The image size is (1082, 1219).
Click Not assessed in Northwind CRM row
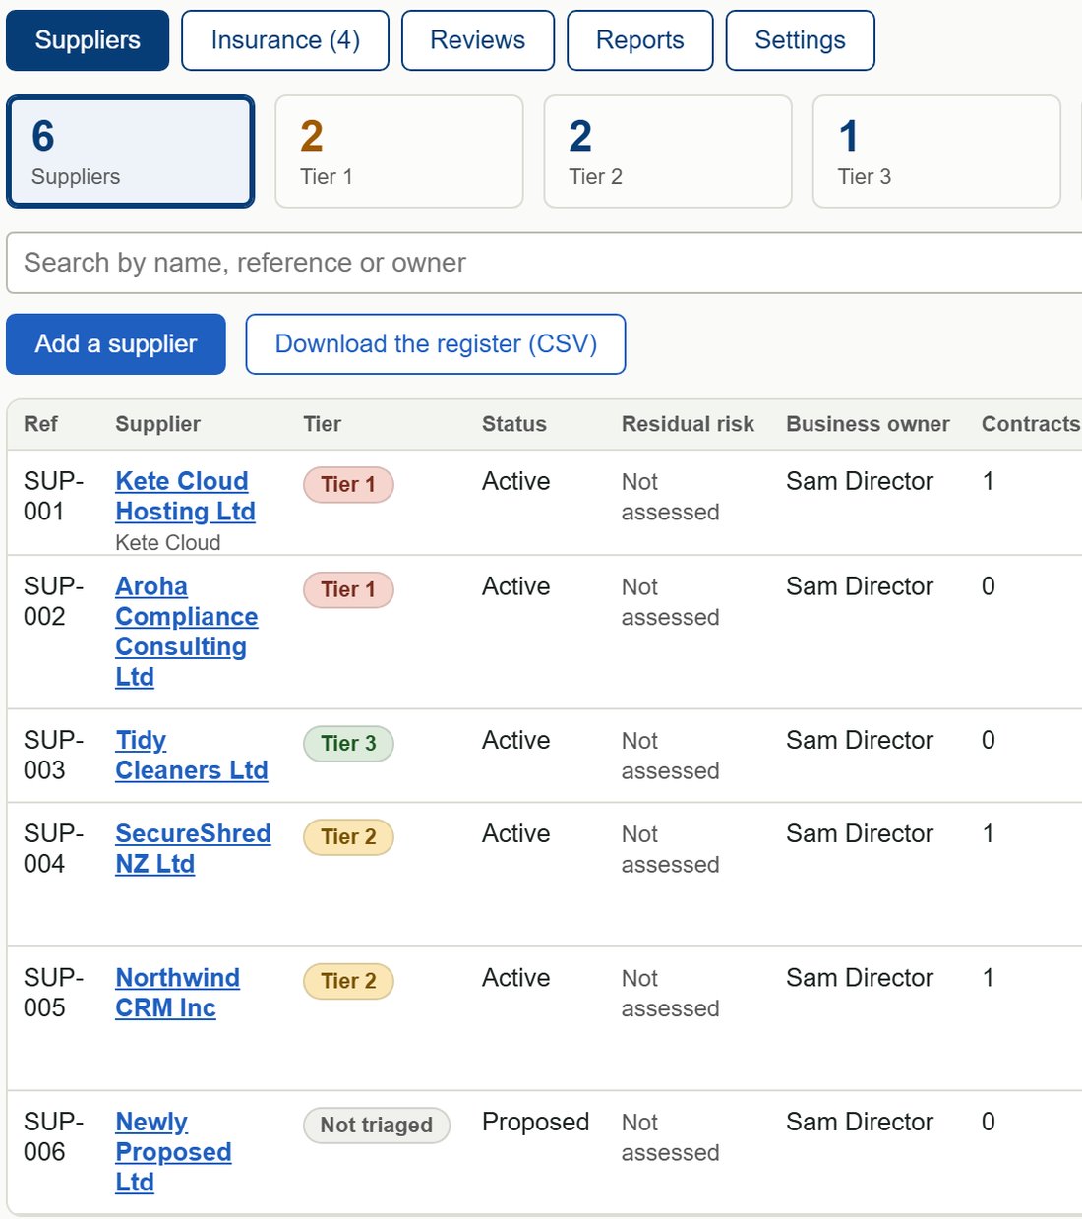670,994
